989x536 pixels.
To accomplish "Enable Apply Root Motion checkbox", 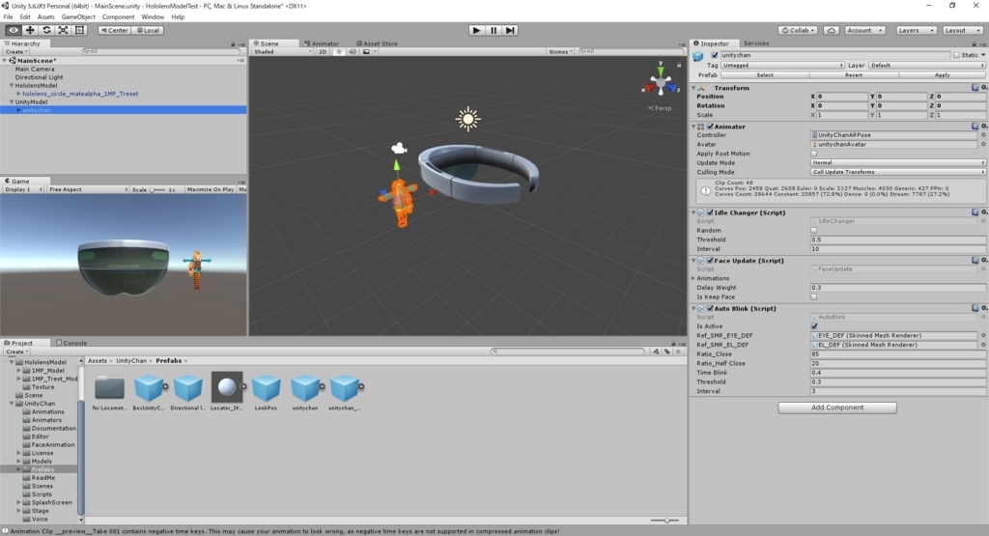I will coord(813,154).
